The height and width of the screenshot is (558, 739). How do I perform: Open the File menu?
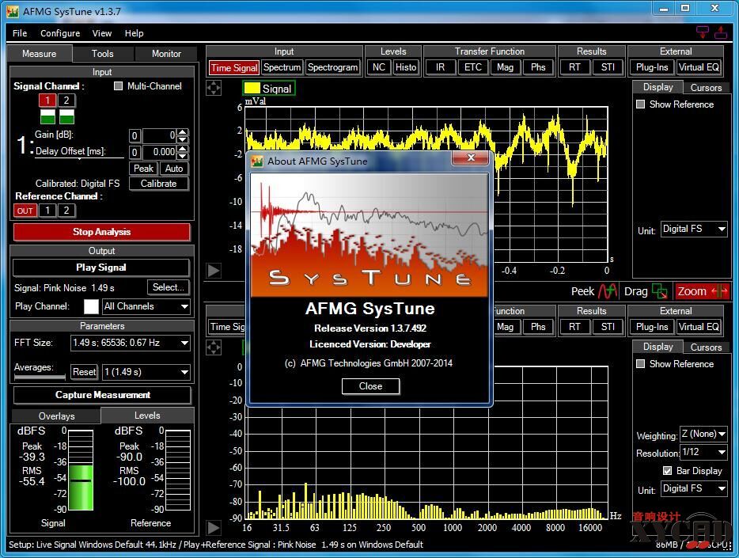click(x=20, y=33)
